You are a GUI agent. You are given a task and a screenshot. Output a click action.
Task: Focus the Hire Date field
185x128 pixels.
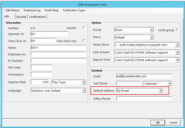[x=41, y=67]
